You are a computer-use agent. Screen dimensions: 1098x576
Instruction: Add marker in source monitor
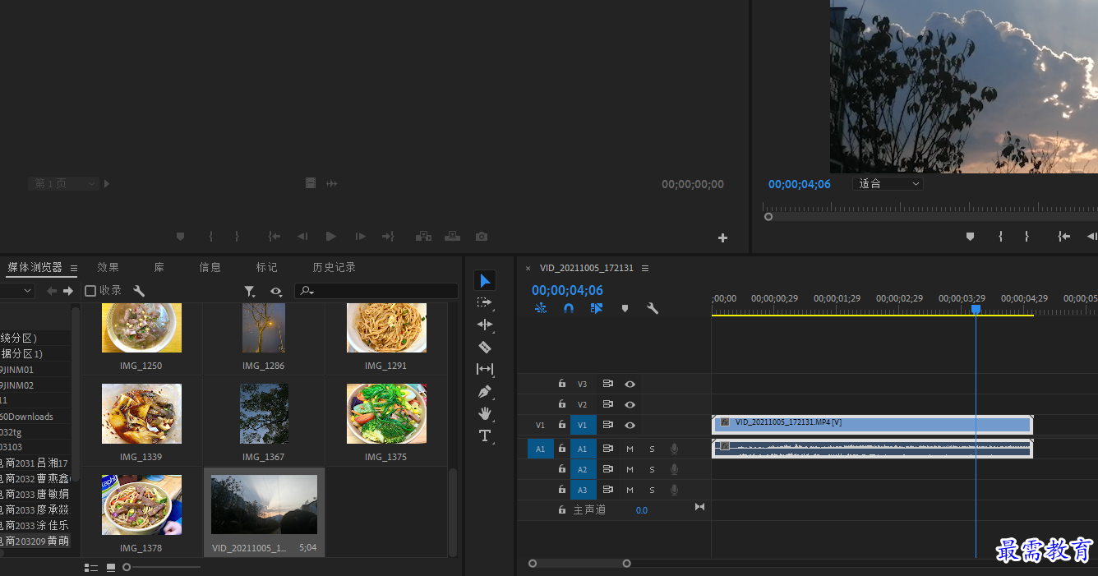point(181,237)
